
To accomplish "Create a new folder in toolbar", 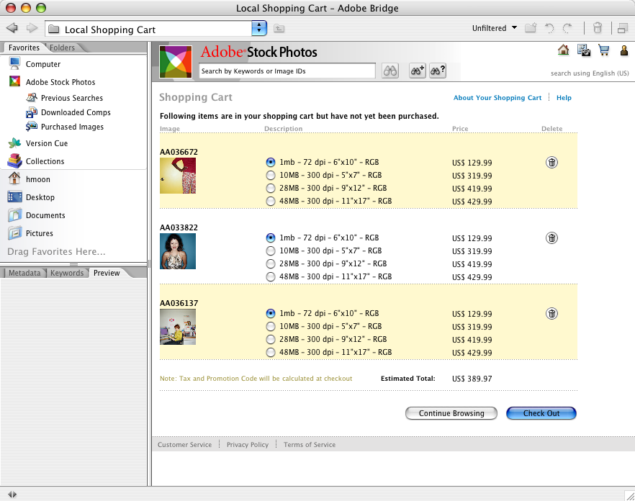I will [x=531, y=28].
